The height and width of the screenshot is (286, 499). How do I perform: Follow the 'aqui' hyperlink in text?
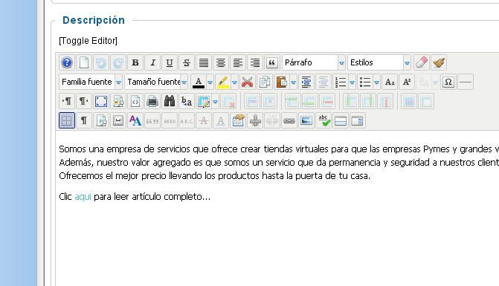[83, 197]
